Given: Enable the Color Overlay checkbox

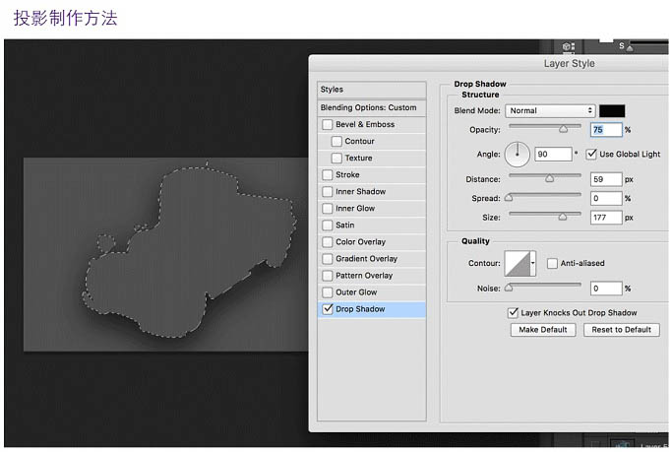Looking at the screenshot, I should tap(328, 242).
